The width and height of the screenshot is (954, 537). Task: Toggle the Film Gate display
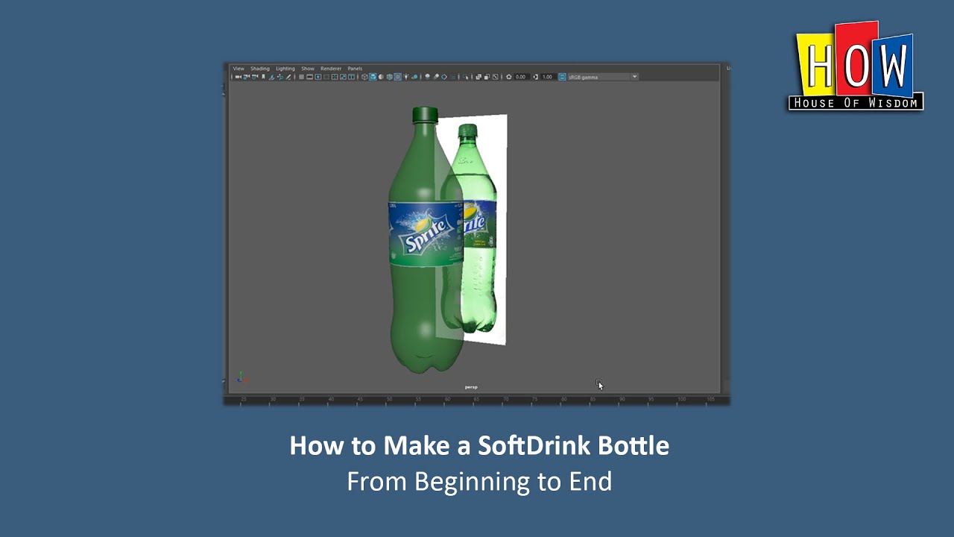[x=310, y=77]
